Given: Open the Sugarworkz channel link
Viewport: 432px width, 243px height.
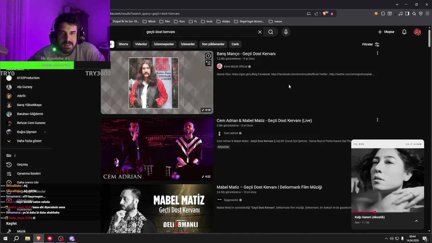Looking at the screenshot, I should pyautogui.click(x=231, y=200).
